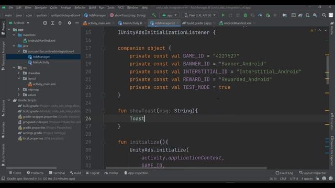Open the Gradle side panel
335x188 pixels.
coord(332,28)
